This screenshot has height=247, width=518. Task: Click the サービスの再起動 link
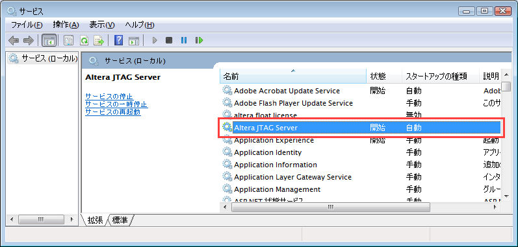[x=112, y=112]
